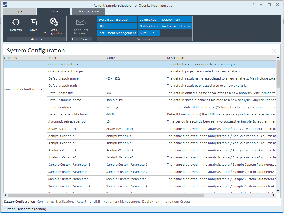
Task: Click the help question mark icon
Action: (253, 5)
